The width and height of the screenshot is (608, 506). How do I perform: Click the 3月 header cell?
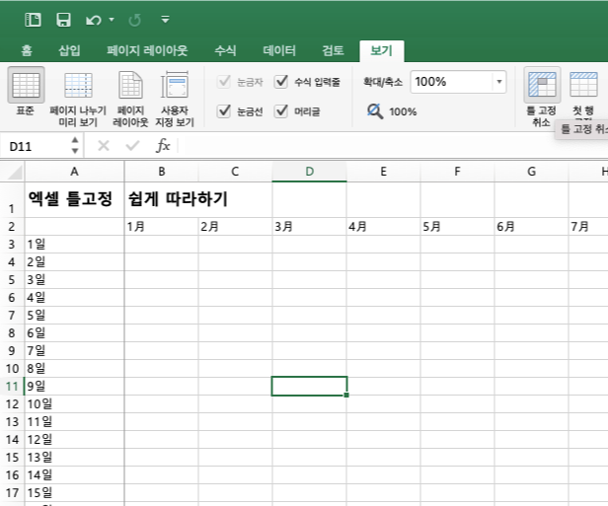309,227
